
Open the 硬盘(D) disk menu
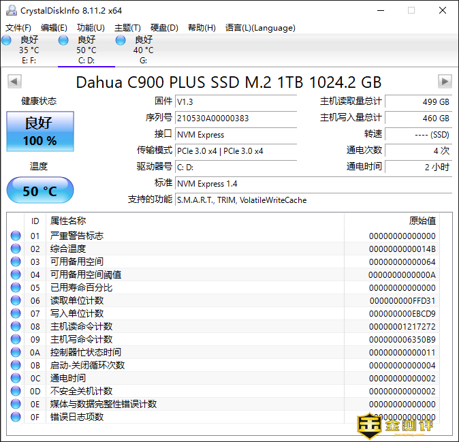[164, 28]
